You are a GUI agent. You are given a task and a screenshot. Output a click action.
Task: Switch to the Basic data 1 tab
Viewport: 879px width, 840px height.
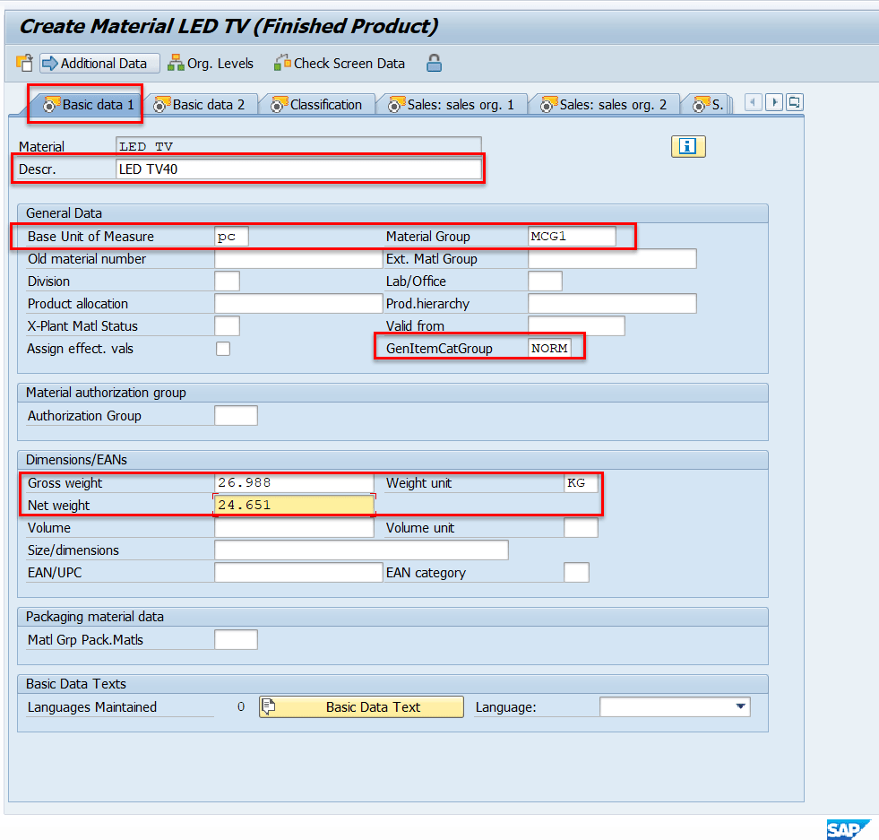click(90, 105)
